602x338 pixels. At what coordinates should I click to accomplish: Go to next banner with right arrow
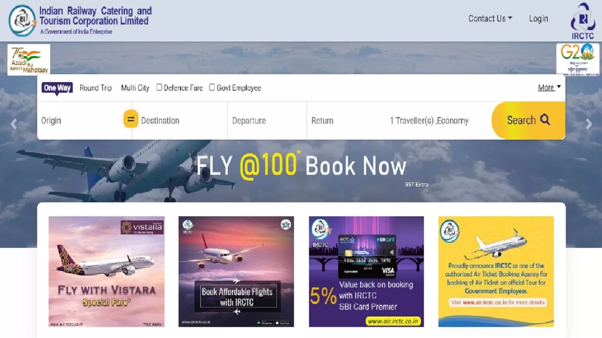point(589,124)
